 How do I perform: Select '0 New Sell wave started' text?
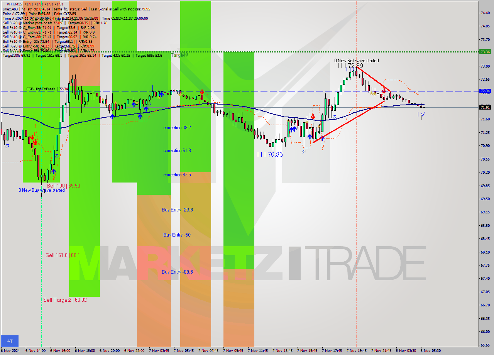(356, 61)
